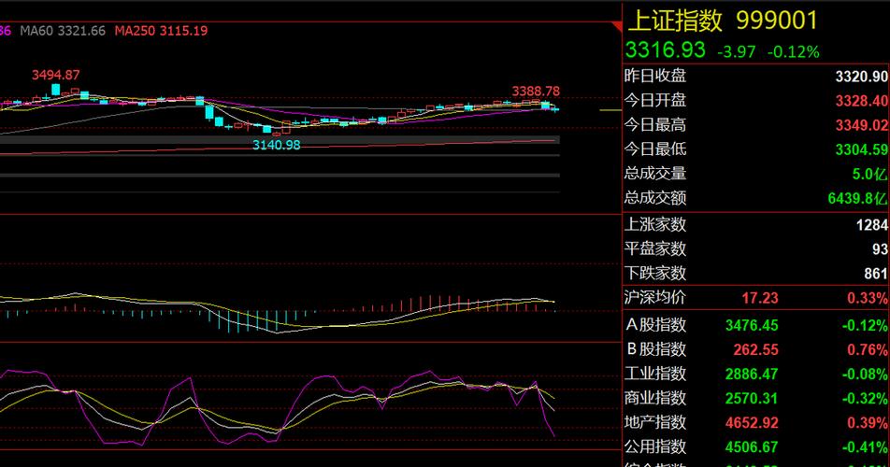890x467 pixels.
Task: Select the stock code 999001
Action: [777, 21]
